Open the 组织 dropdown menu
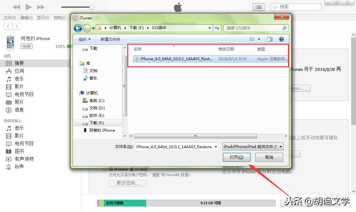Screen dimensions: 356x212 tap(85, 39)
